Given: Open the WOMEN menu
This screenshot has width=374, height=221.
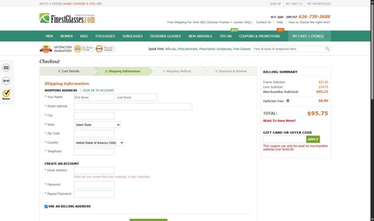Looking at the screenshot, I should [x=66, y=36].
